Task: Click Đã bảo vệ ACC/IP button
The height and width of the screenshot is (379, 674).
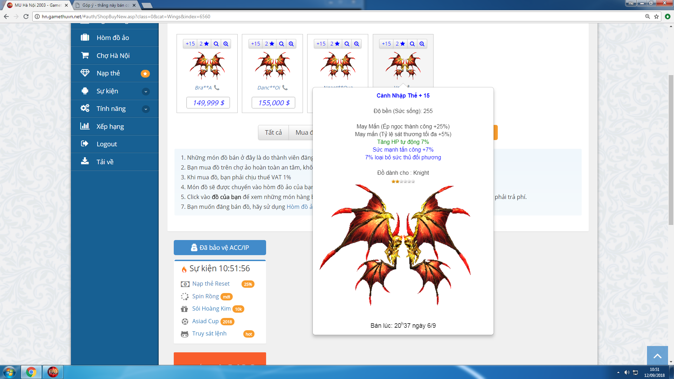Action: tap(220, 248)
